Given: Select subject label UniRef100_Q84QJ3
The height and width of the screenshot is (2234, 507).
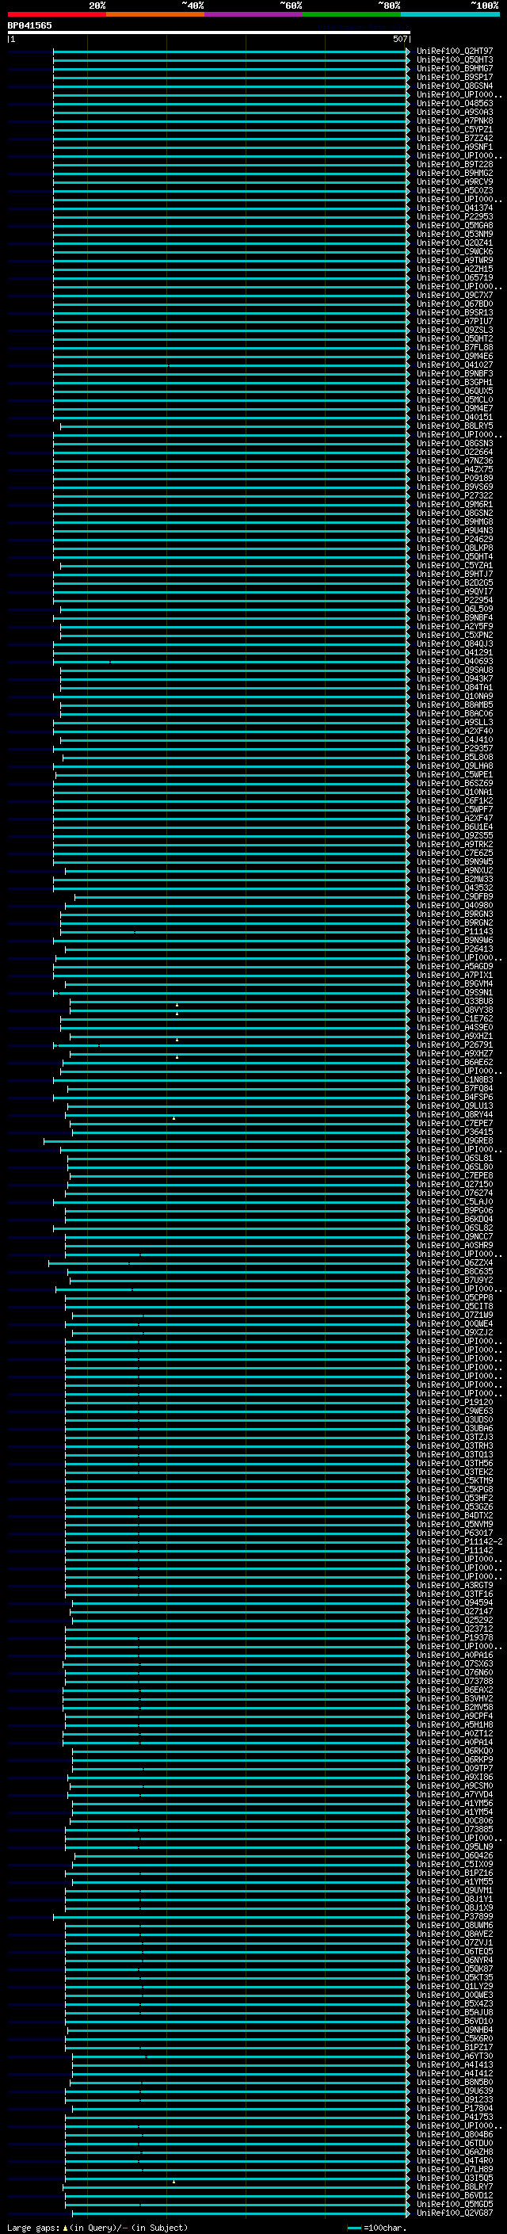Looking at the screenshot, I should pyautogui.click(x=455, y=643).
